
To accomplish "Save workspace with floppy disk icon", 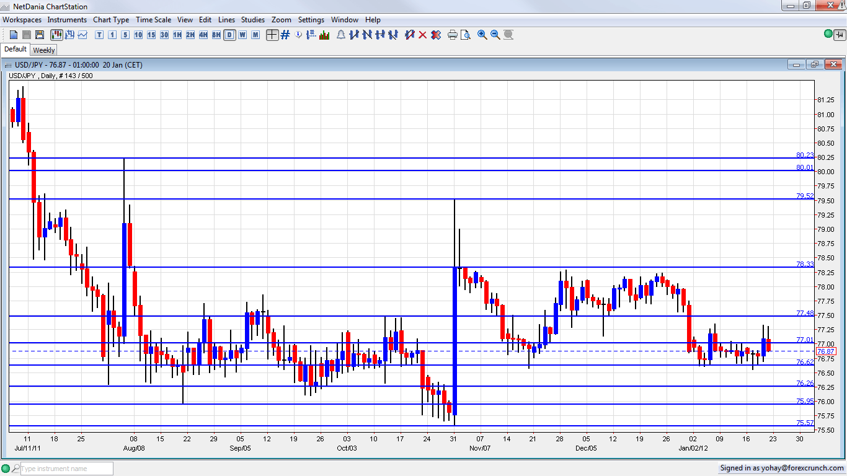I will pyautogui.click(x=39, y=35).
